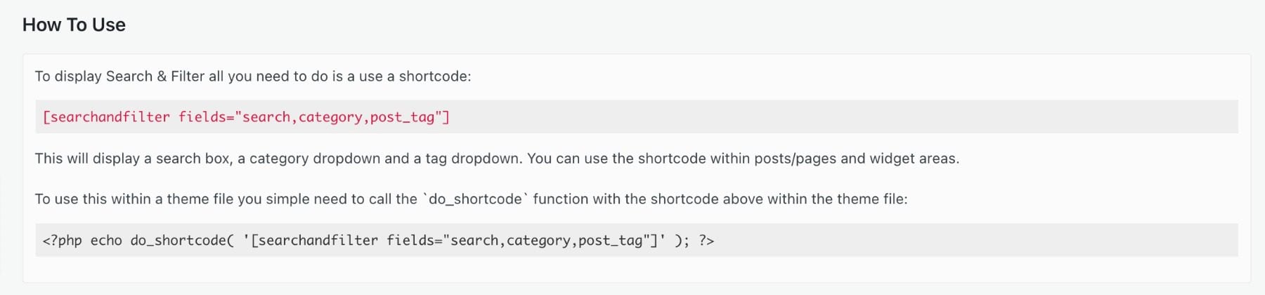Click the "echo" keyword in the PHP snippet
Viewport: 1265px width, 295px height.
[106, 240]
